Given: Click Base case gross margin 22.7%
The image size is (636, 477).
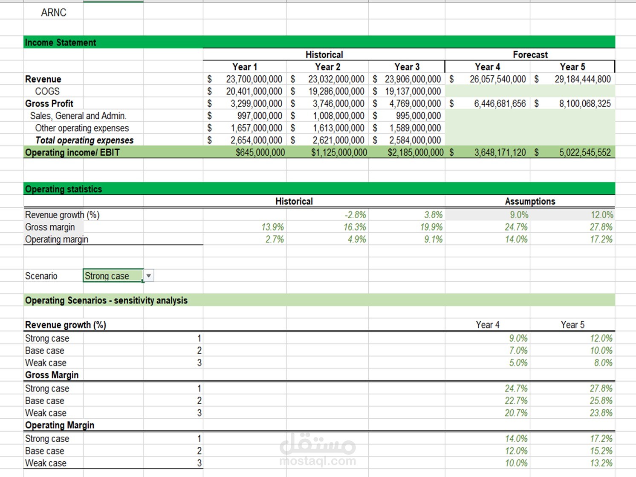Looking at the screenshot, I should (516, 401).
